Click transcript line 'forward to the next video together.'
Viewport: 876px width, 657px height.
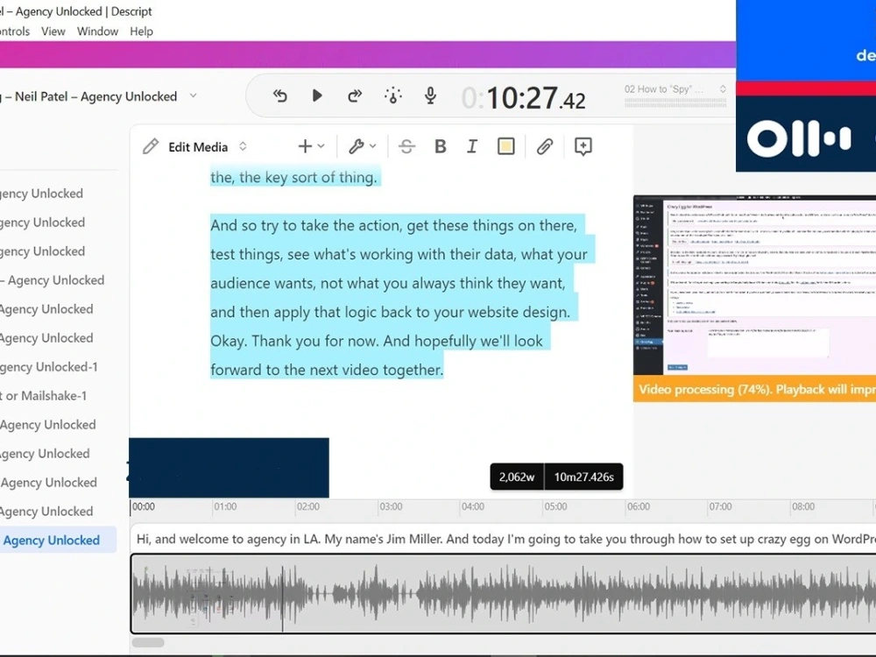click(327, 370)
